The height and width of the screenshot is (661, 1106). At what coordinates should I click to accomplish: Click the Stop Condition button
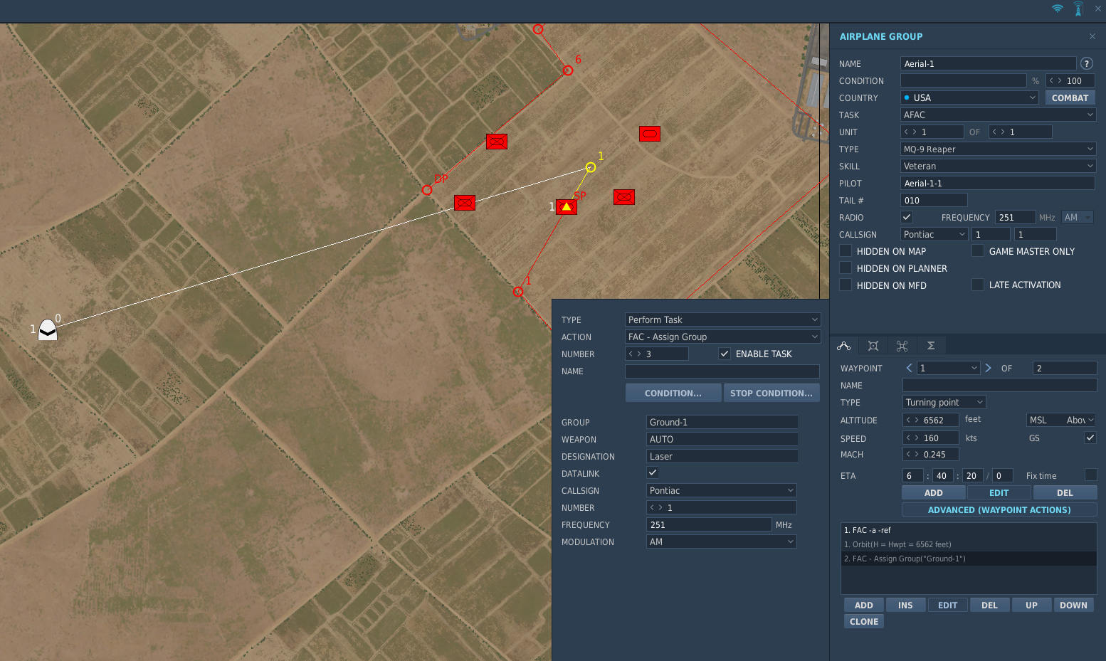pyautogui.click(x=771, y=393)
